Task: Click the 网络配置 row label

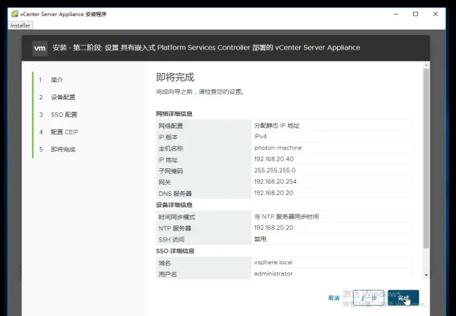Action: 171,126
